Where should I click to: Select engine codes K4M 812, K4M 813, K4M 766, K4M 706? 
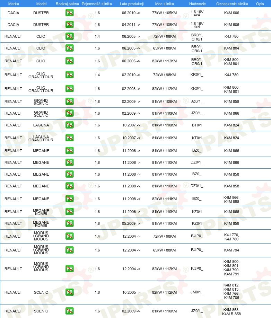[231, 291]
